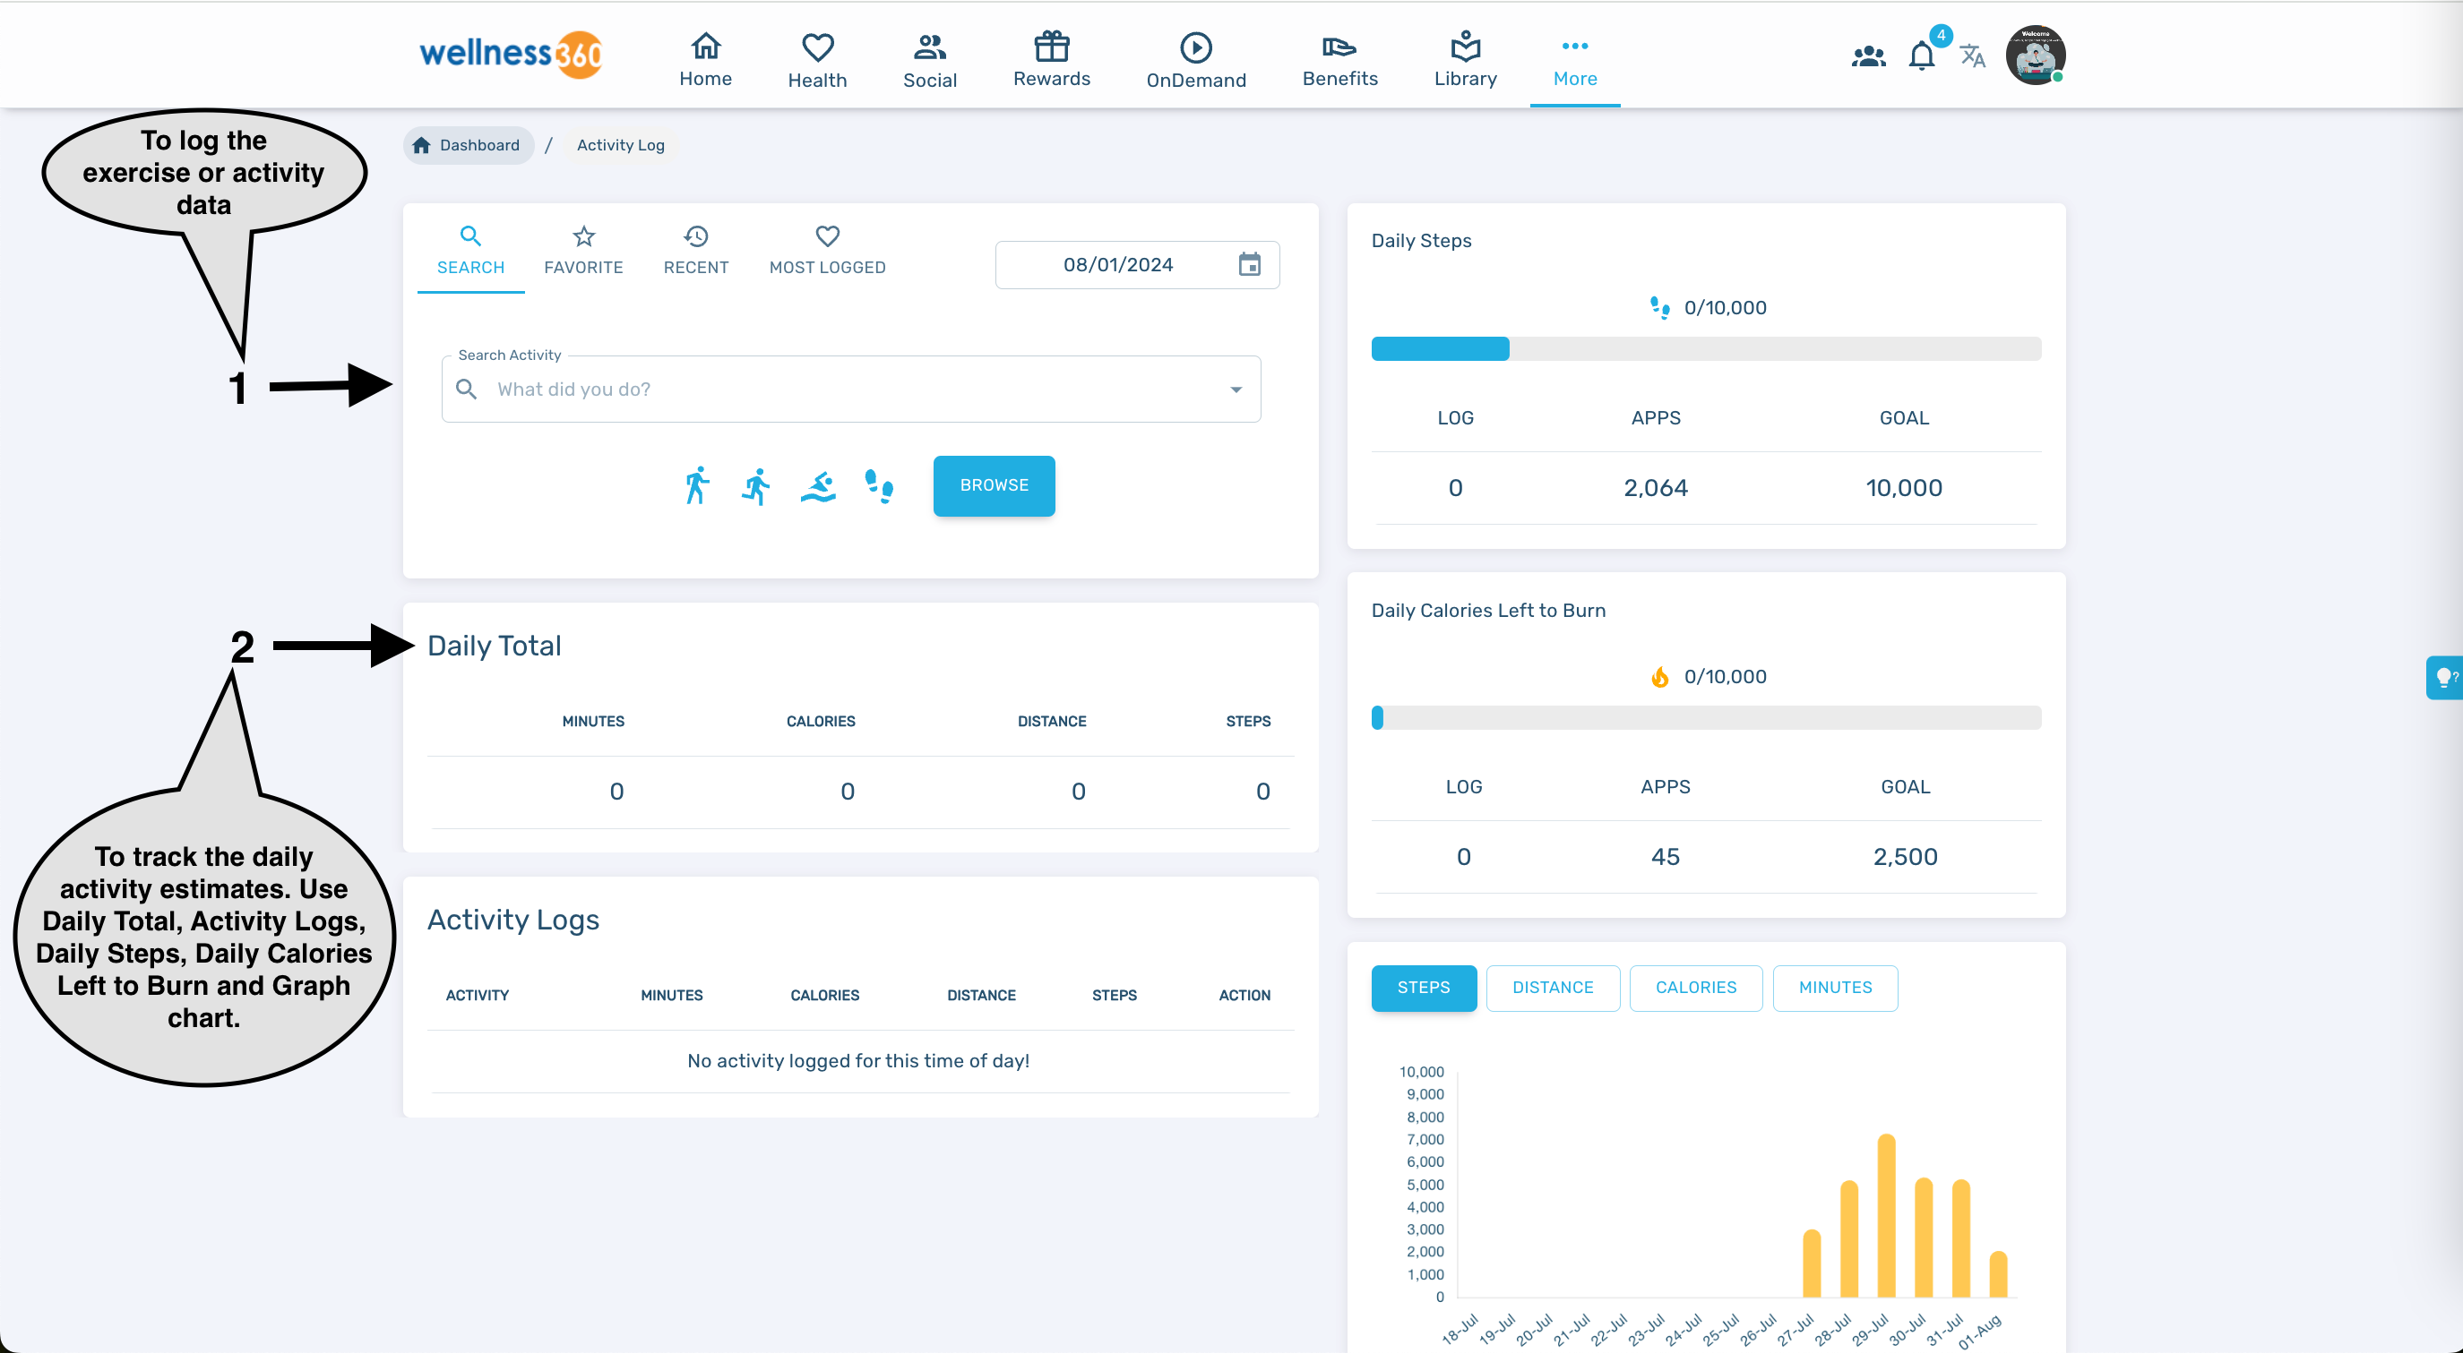Open the calendar date picker icon
Image resolution: width=2463 pixels, height=1353 pixels.
(x=1250, y=265)
